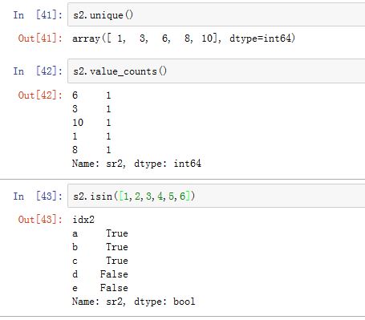Click the array output with dtype=int64
Image resolution: width=365 pixels, height=320 pixels.
click(x=184, y=38)
